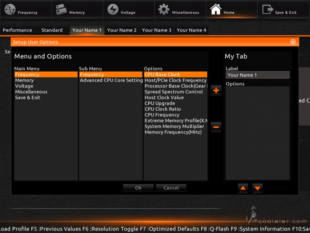Move option down with the down arrow
The height and width of the screenshot is (233, 310).
click(258, 188)
